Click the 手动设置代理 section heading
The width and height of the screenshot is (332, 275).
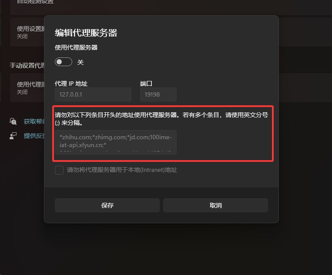tap(27, 65)
